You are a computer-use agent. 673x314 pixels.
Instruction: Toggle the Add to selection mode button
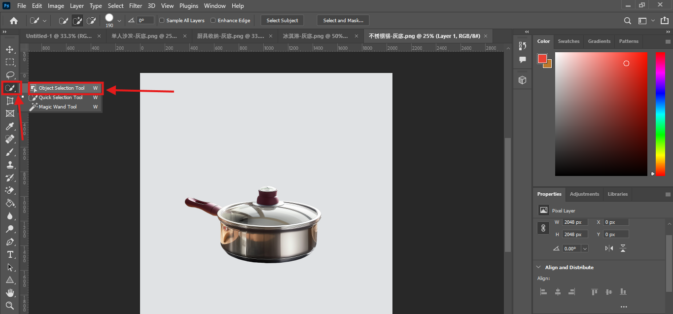[x=77, y=21]
